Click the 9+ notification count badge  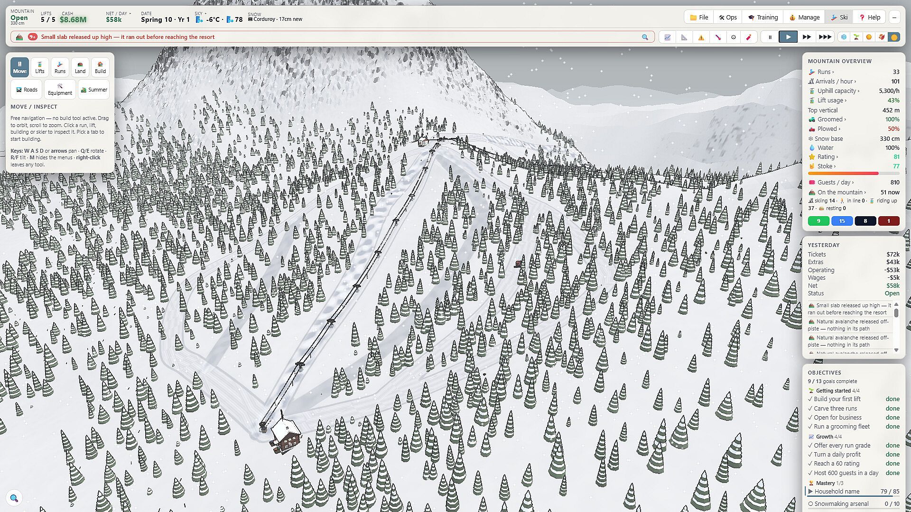pyautogui.click(x=33, y=37)
